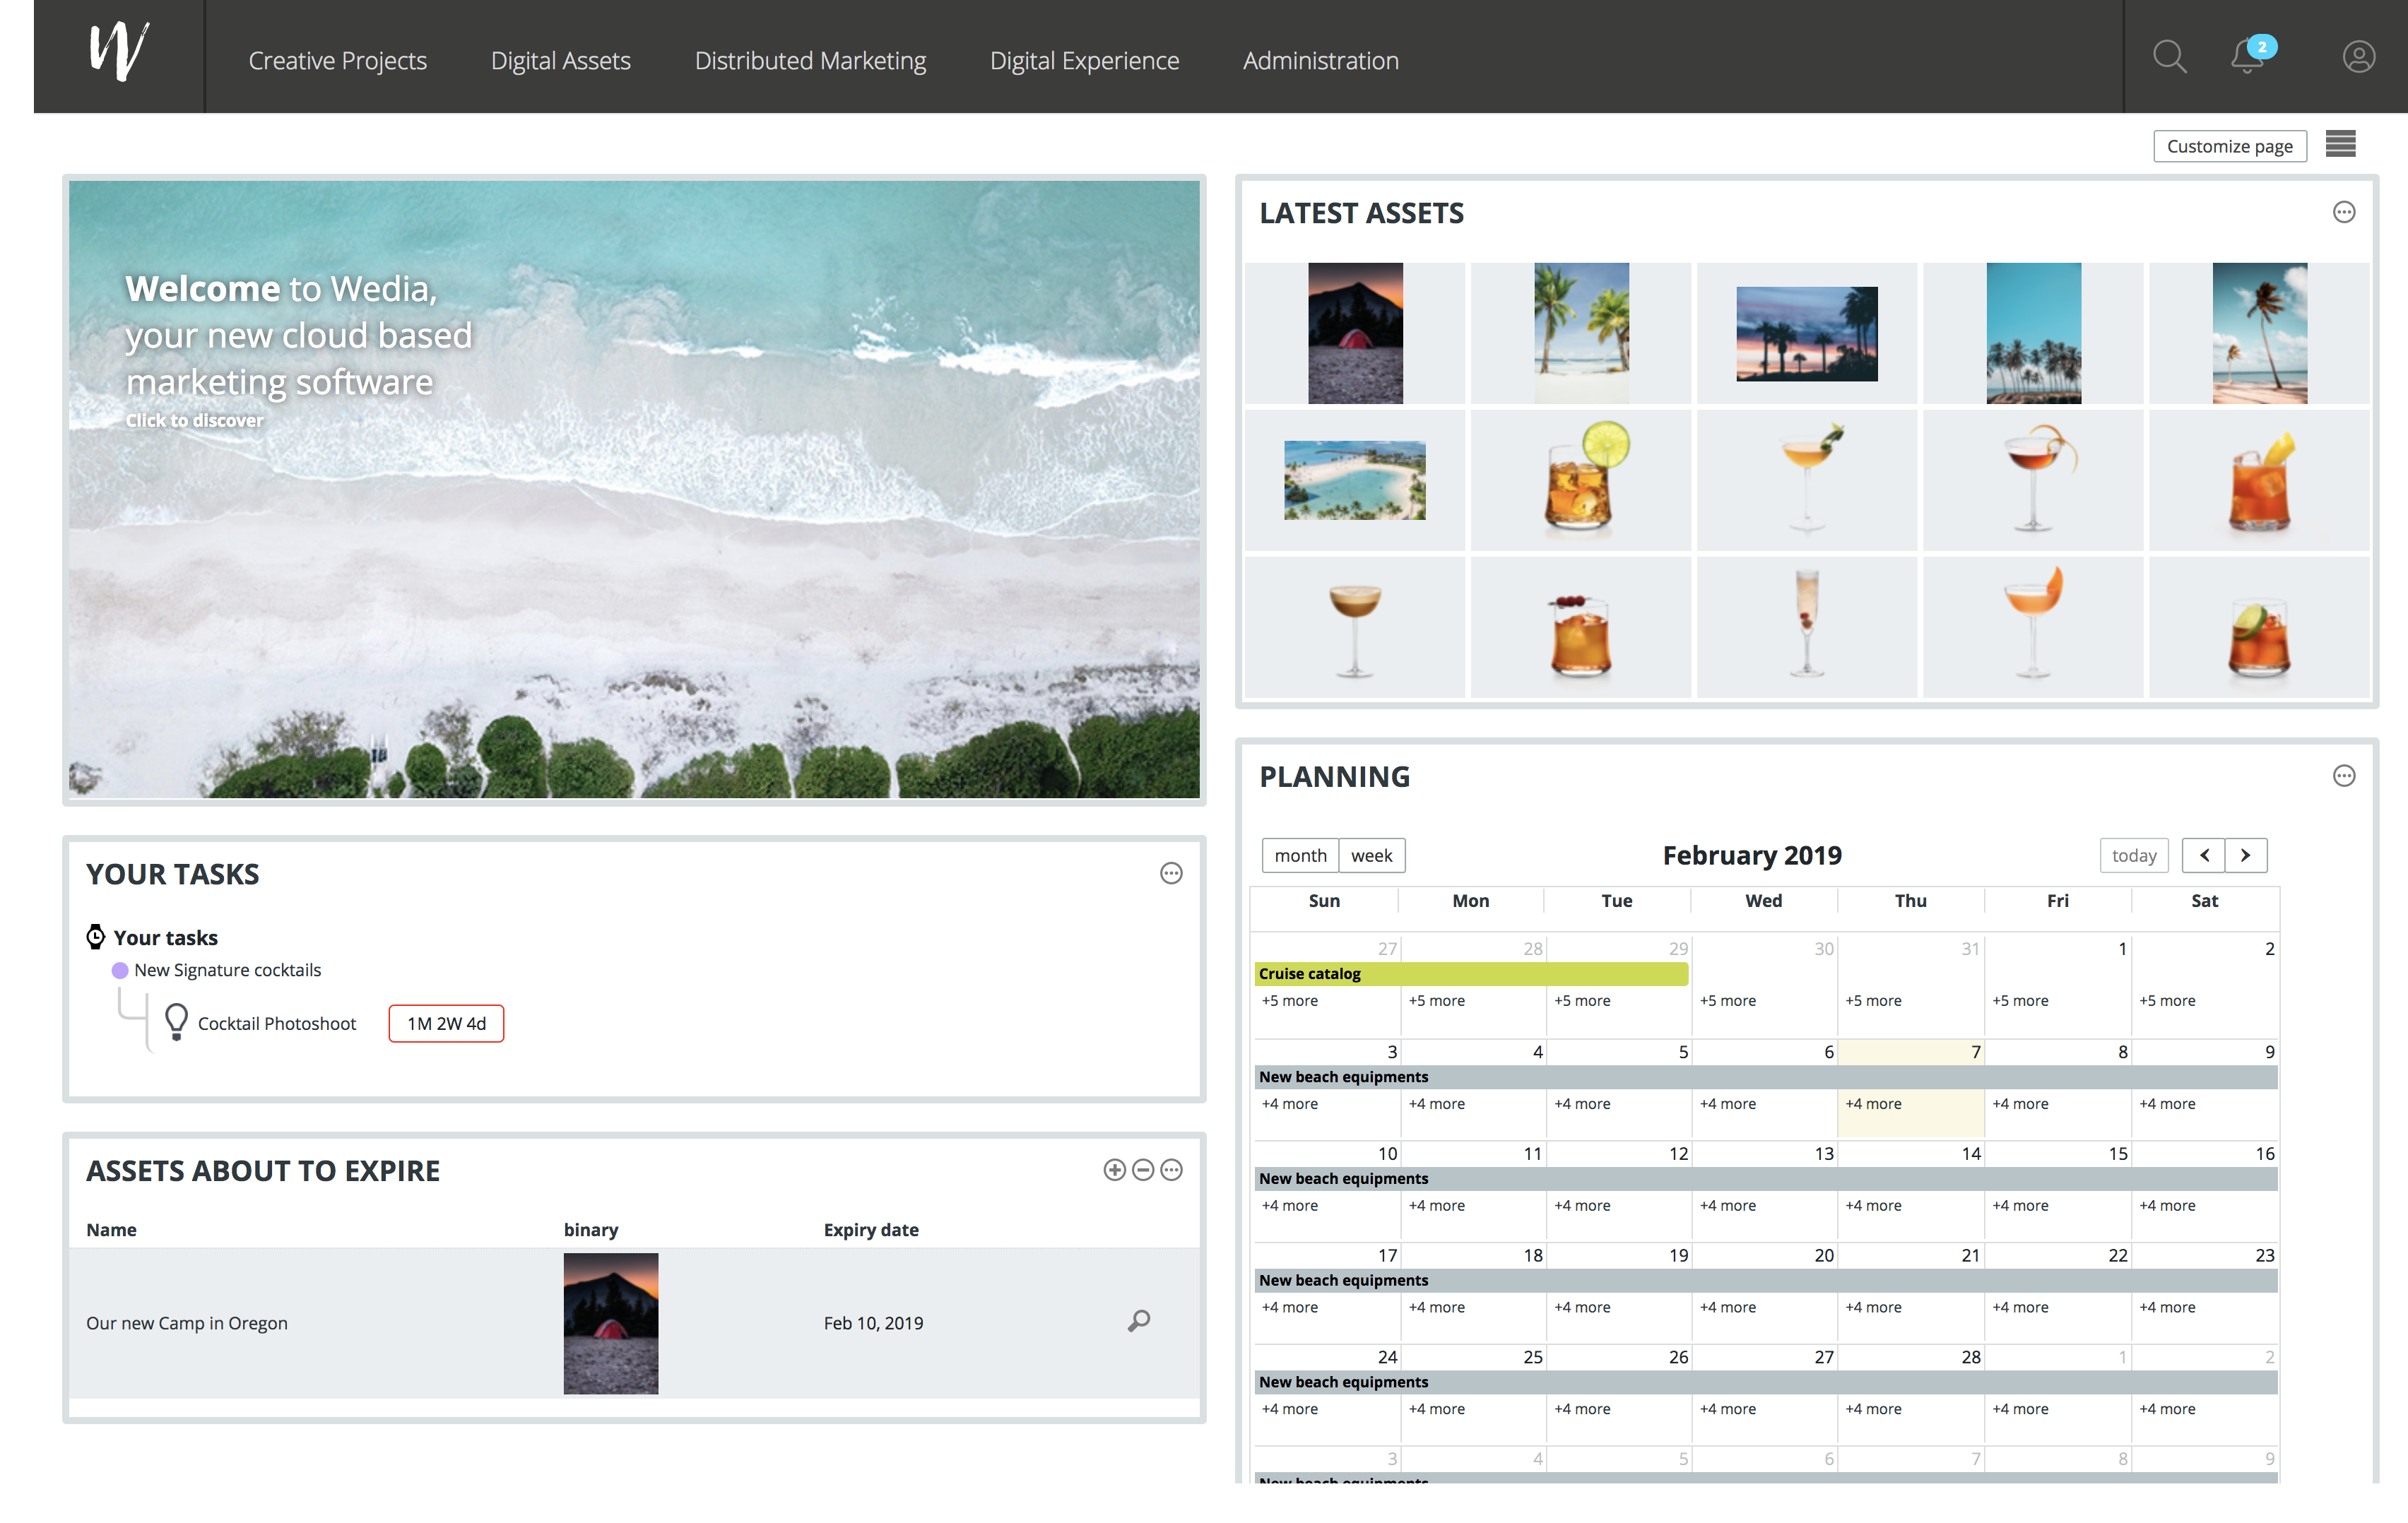The height and width of the screenshot is (1523, 2408).
Task: Click the plus icon in Assets About to Expire
Action: pyautogui.click(x=1114, y=1170)
